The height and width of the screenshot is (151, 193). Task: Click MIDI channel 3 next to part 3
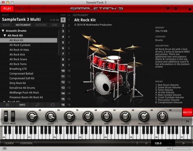69,31
